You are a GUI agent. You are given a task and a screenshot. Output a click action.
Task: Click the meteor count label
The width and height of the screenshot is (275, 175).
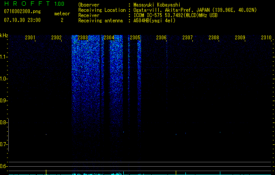62,14
